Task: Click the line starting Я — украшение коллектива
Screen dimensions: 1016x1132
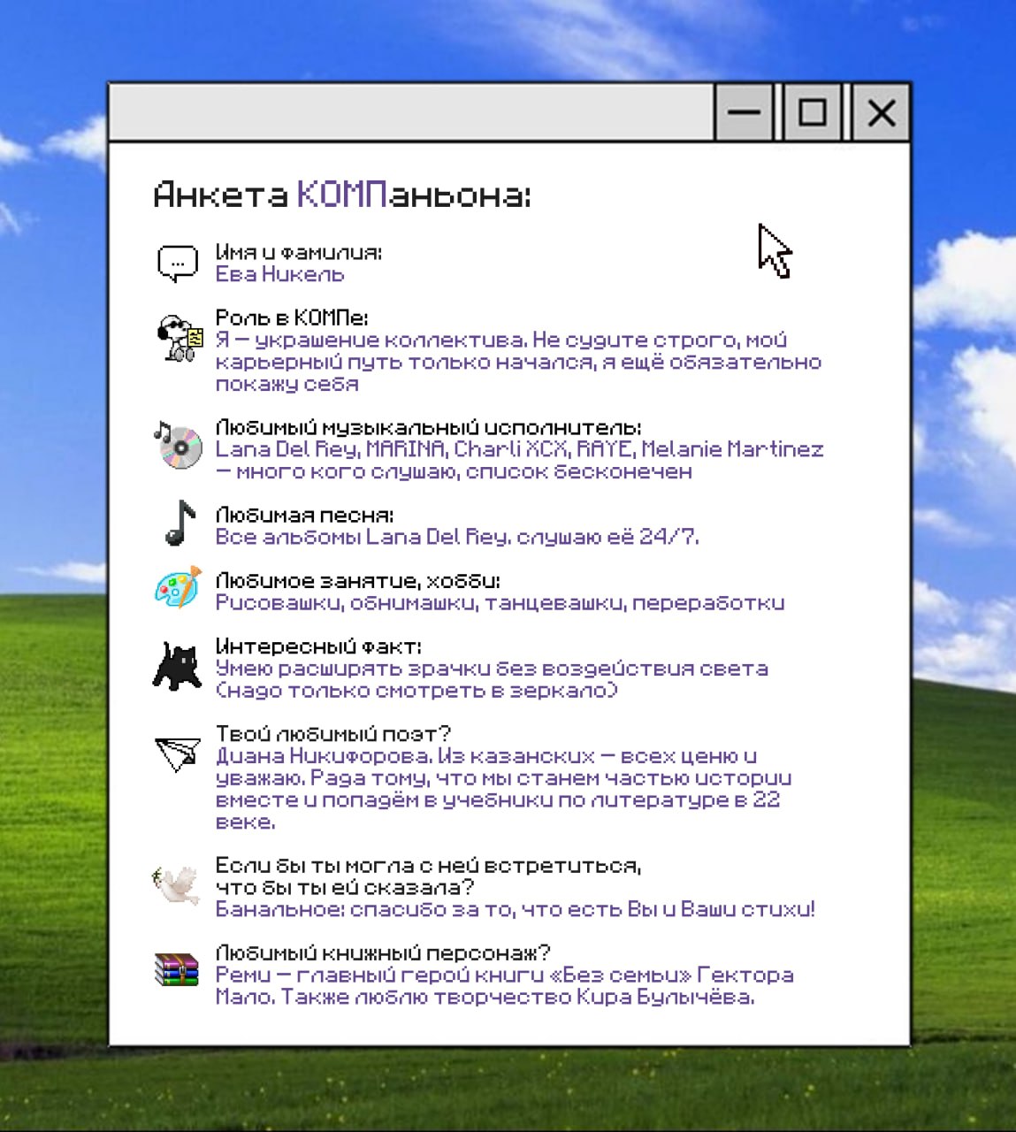Action: (501, 340)
